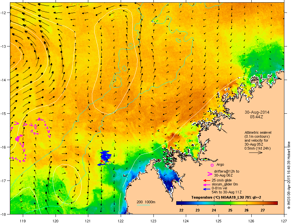This screenshot has width=291, height=224.
Task: Click the 'Argo' legend label
Action: pyautogui.click(x=220, y=164)
